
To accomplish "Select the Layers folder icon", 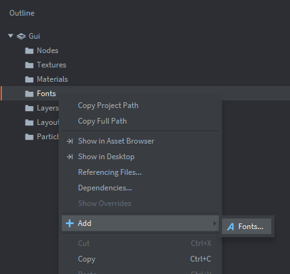I will click(29, 108).
